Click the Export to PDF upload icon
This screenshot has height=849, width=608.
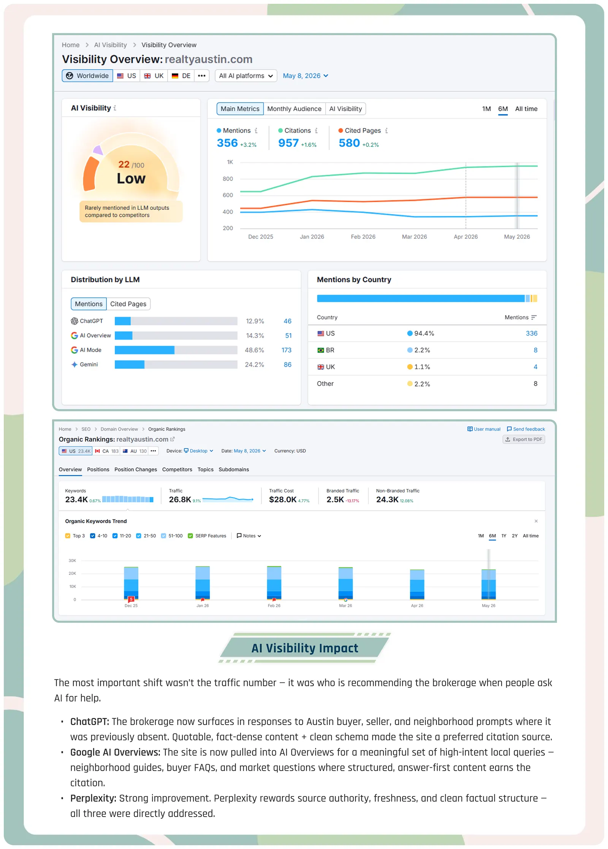coord(508,439)
